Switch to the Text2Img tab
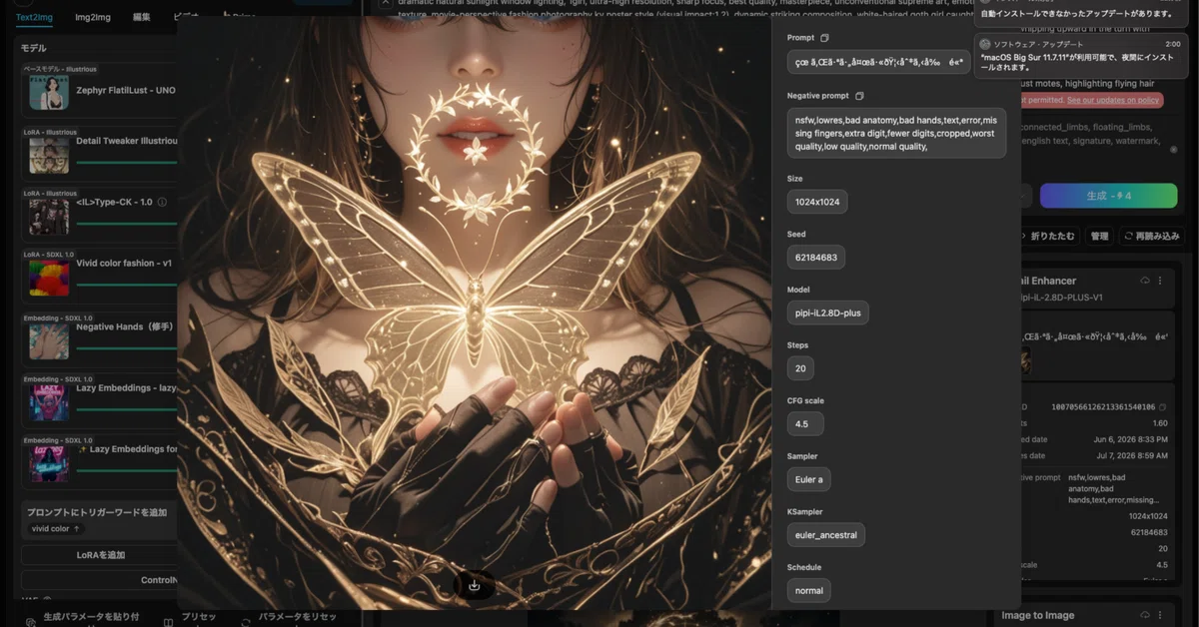 [34, 17]
